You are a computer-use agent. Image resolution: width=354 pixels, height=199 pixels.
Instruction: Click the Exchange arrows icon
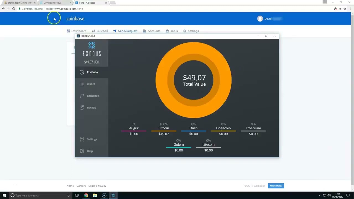click(82, 96)
